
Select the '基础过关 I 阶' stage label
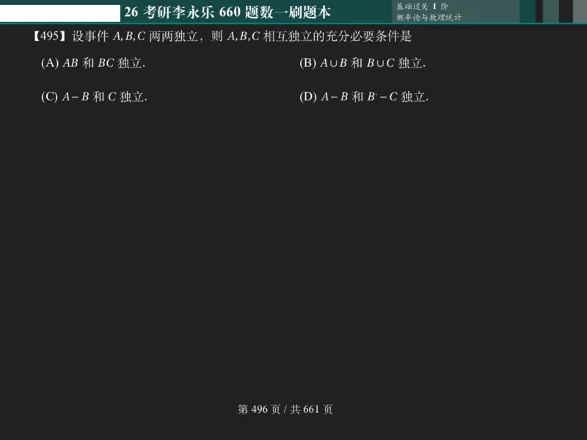click(422, 7)
